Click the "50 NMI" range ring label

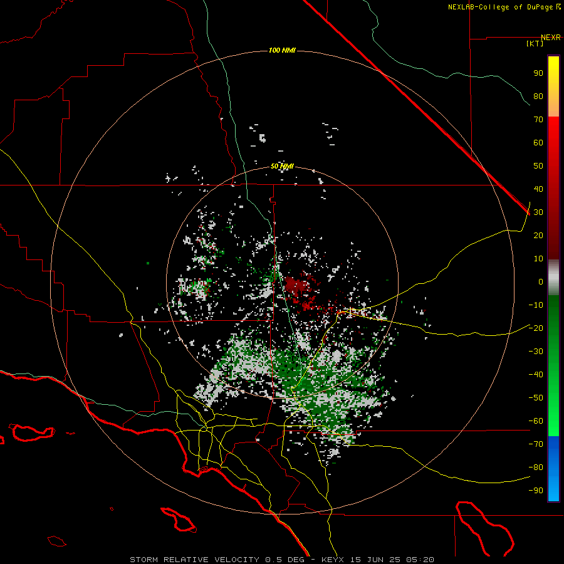coord(282,166)
